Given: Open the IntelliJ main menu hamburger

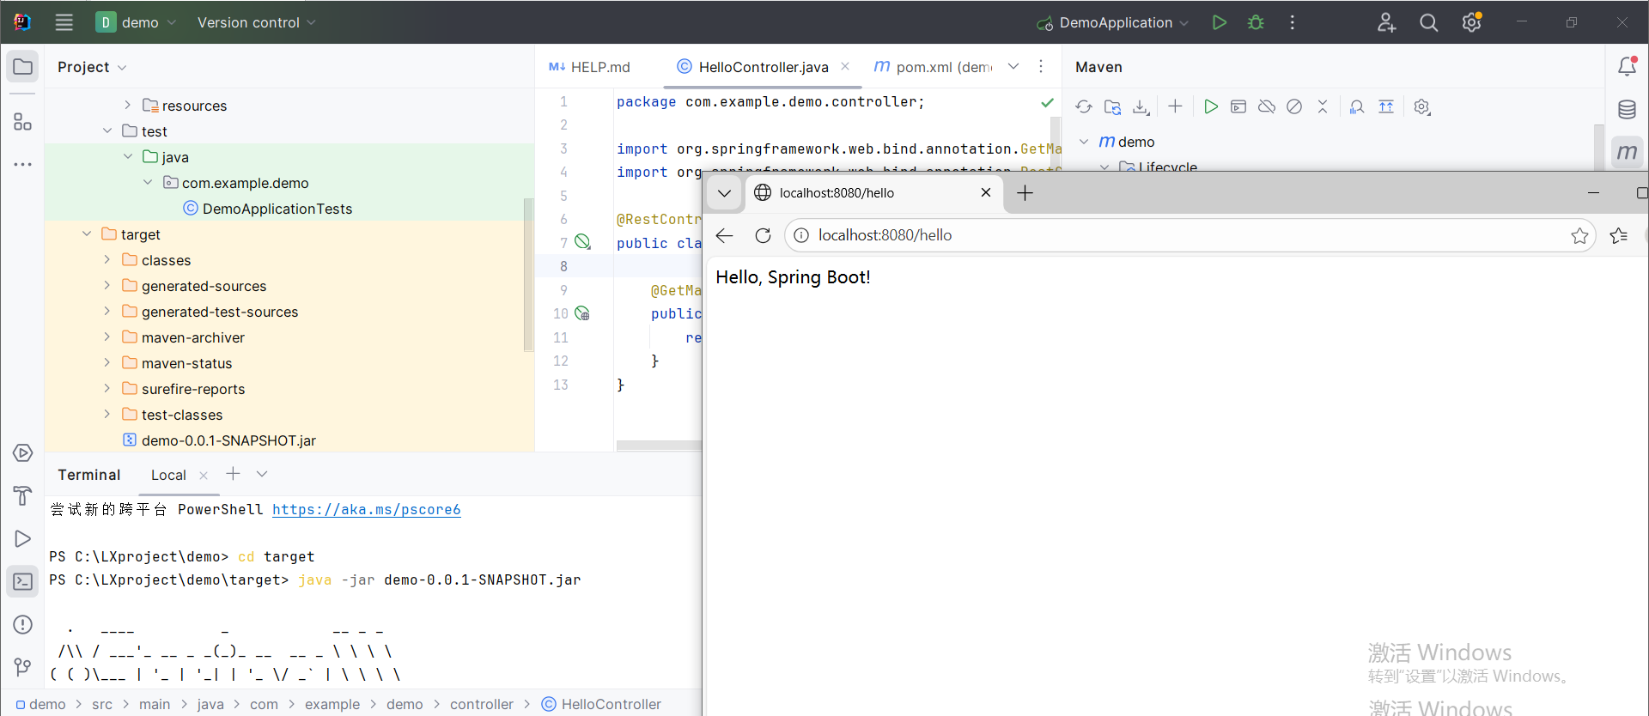Looking at the screenshot, I should [64, 22].
